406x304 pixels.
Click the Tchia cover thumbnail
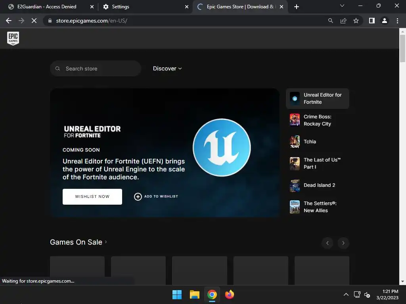[x=295, y=142]
